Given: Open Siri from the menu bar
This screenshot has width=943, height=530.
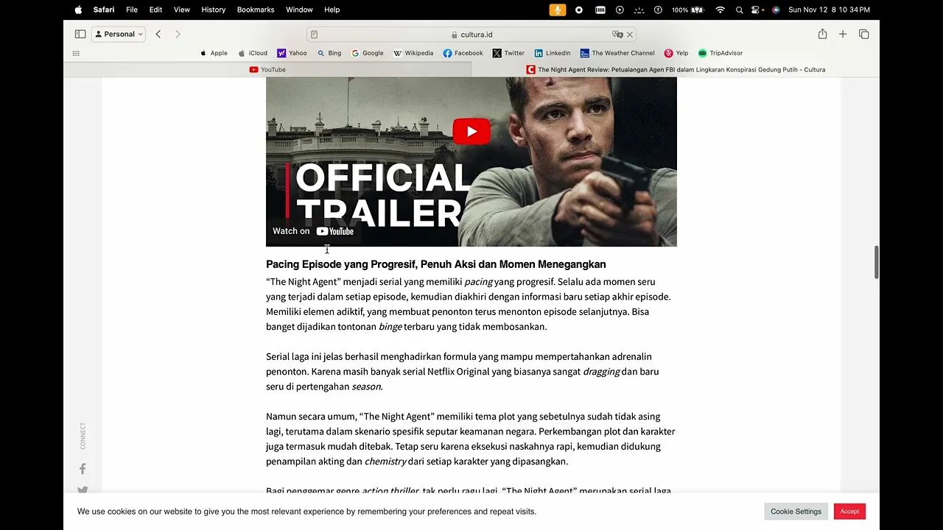Looking at the screenshot, I should (775, 10).
